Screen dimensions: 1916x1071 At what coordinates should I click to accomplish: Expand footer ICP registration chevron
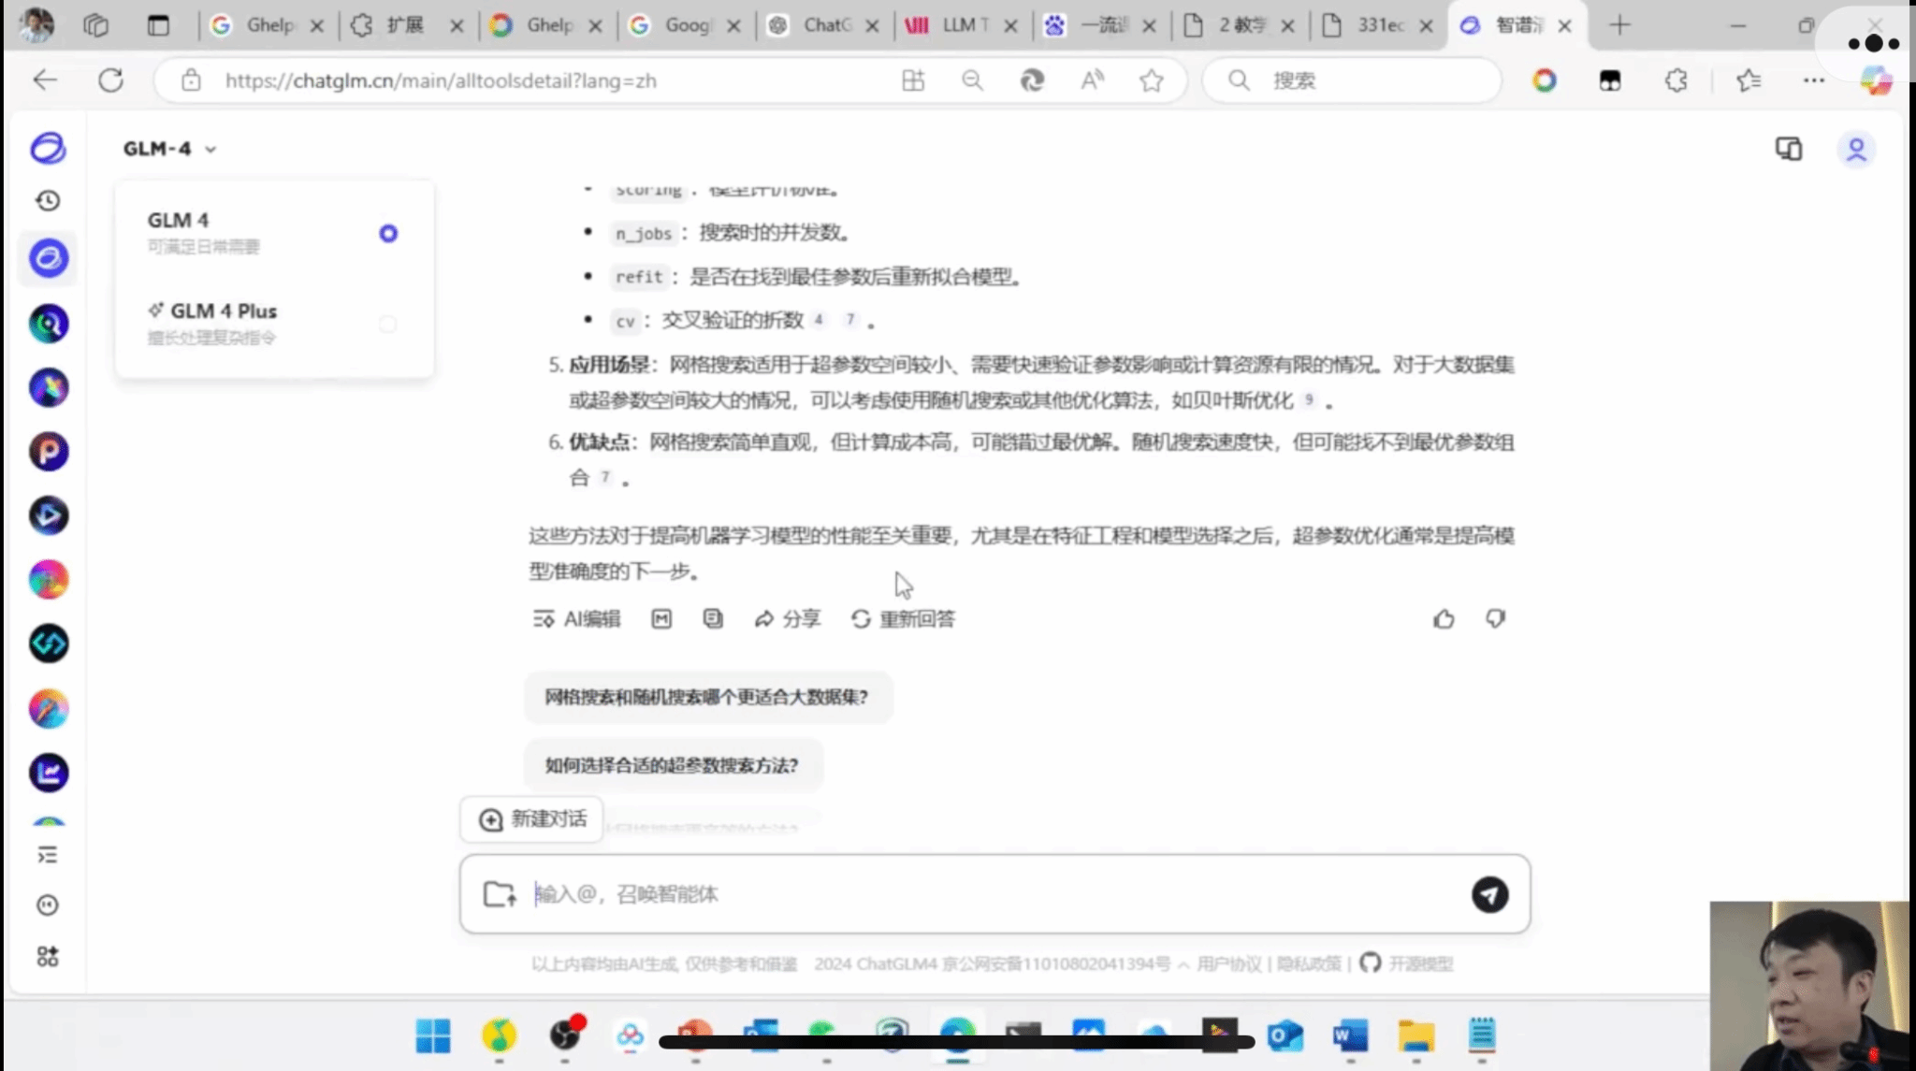[1183, 964]
